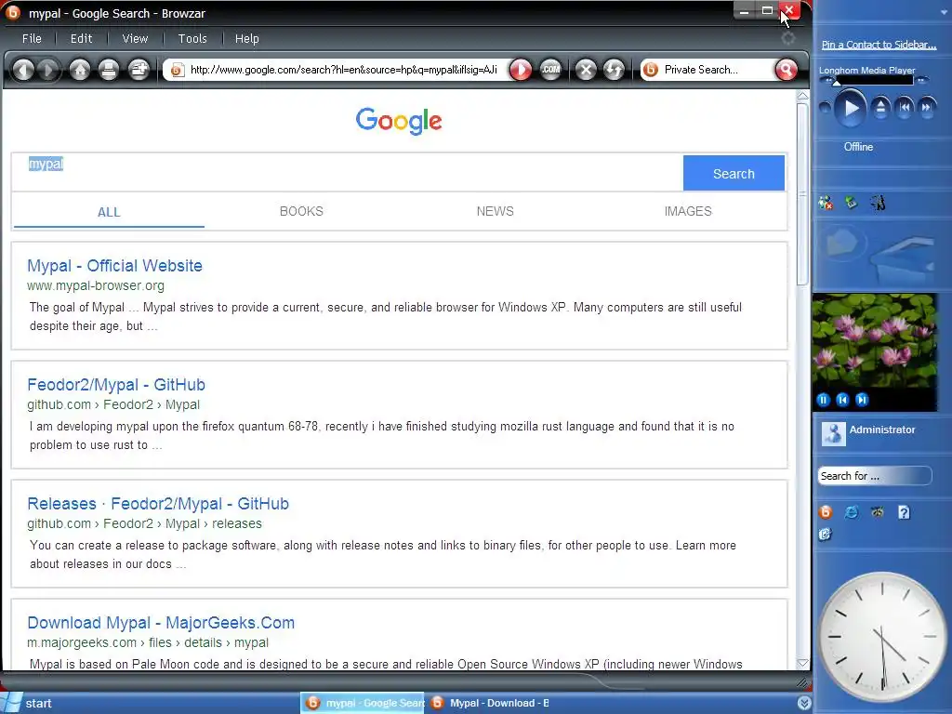The width and height of the screenshot is (952, 714).
Task: Click the red Private Search magnifier button
Action: (787, 70)
